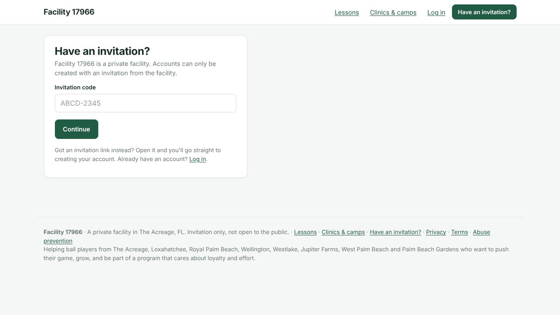Click the Invitation code field label
The image size is (560, 315).
tap(75, 88)
